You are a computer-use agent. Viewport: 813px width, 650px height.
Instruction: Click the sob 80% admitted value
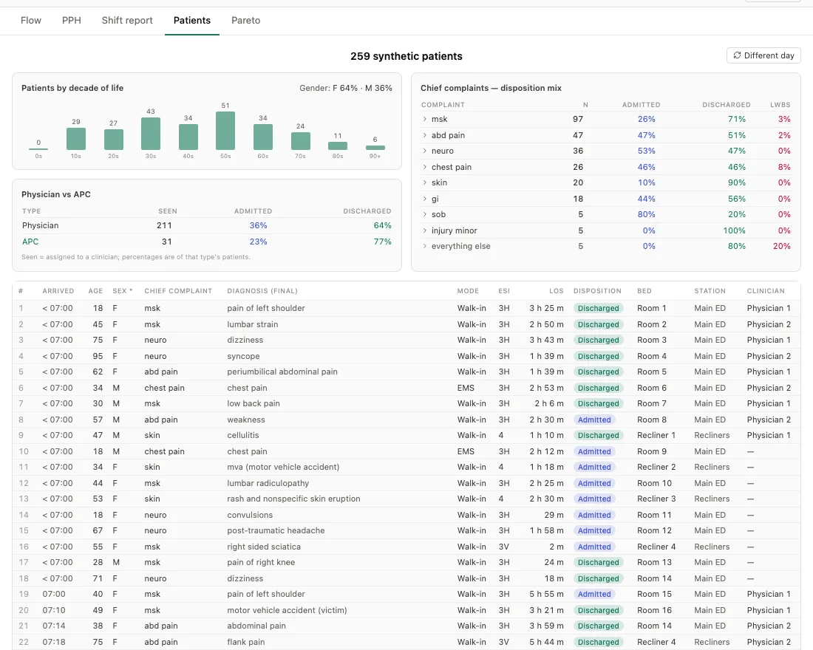[x=647, y=214]
